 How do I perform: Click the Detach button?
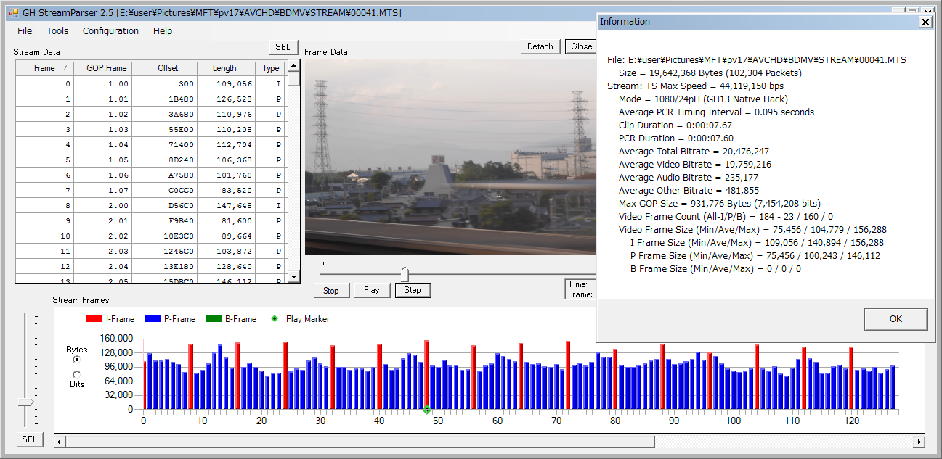(x=540, y=46)
